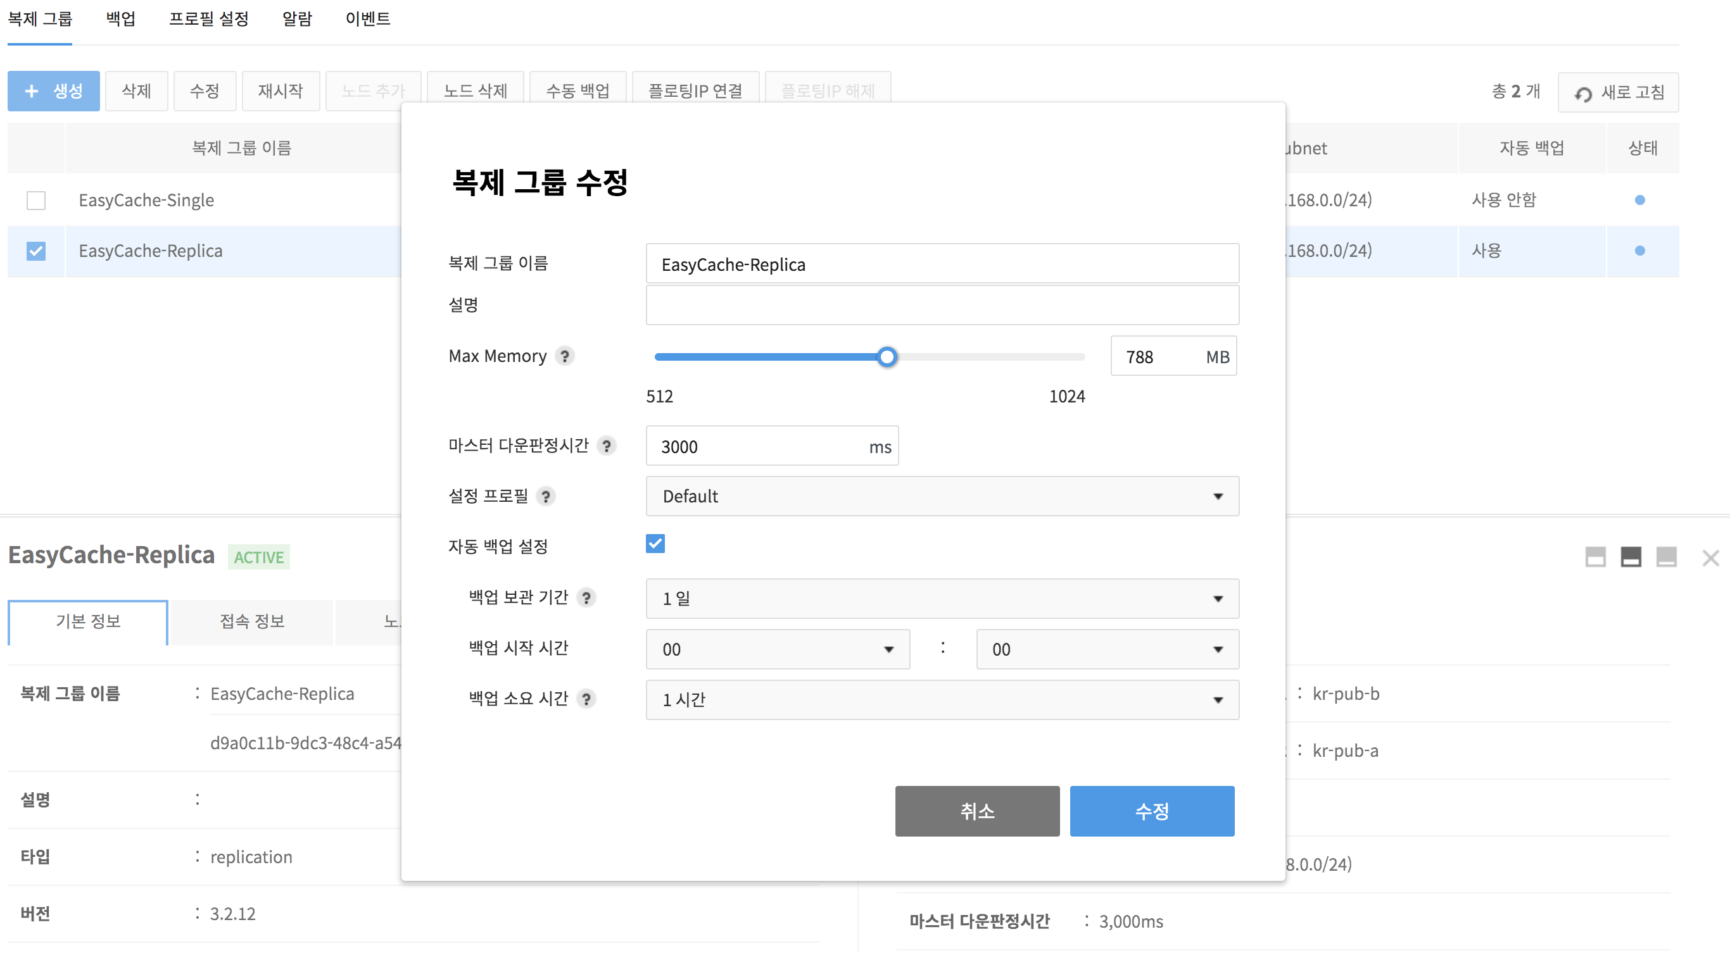Open the 알람 tab
The width and height of the screenshot is (1730, 953).
click(297, 19)
